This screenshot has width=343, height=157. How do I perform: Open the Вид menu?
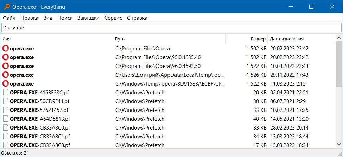pos(48,18)
